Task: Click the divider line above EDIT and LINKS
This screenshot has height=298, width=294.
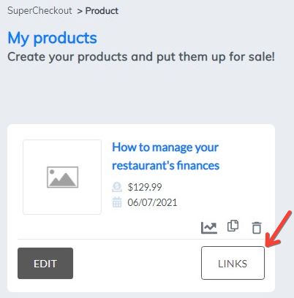Action: 141,239
